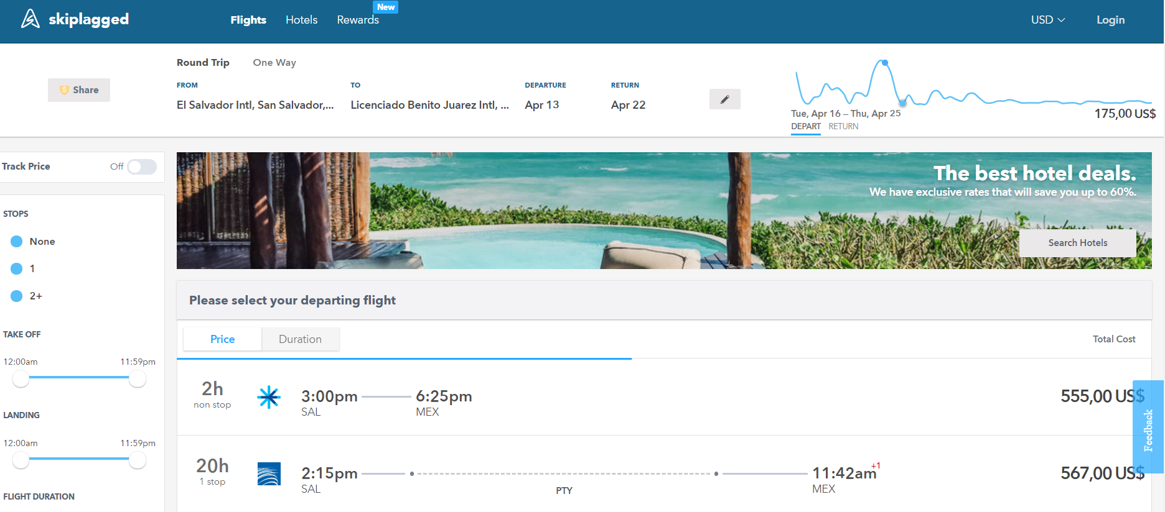Click the blue snowflake airline logo
This screenshot has width=1165, height=512.
269,397
